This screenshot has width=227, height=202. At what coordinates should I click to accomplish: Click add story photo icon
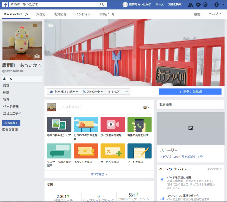[191, 128]
